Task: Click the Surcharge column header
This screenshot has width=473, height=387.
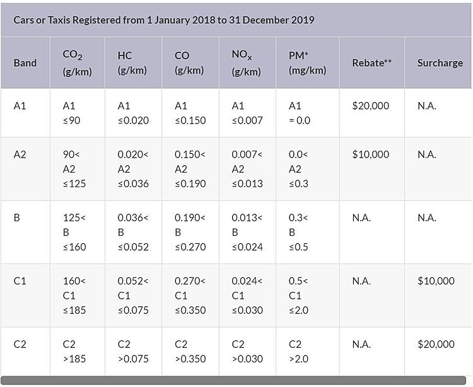Action: tap(440, 63)
